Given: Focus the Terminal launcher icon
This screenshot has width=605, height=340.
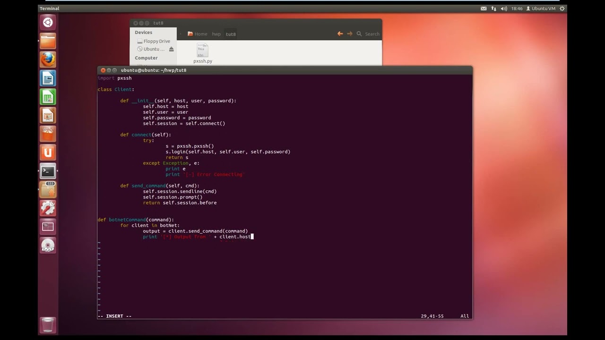Looking at the screenshot, I should (48, 171).
